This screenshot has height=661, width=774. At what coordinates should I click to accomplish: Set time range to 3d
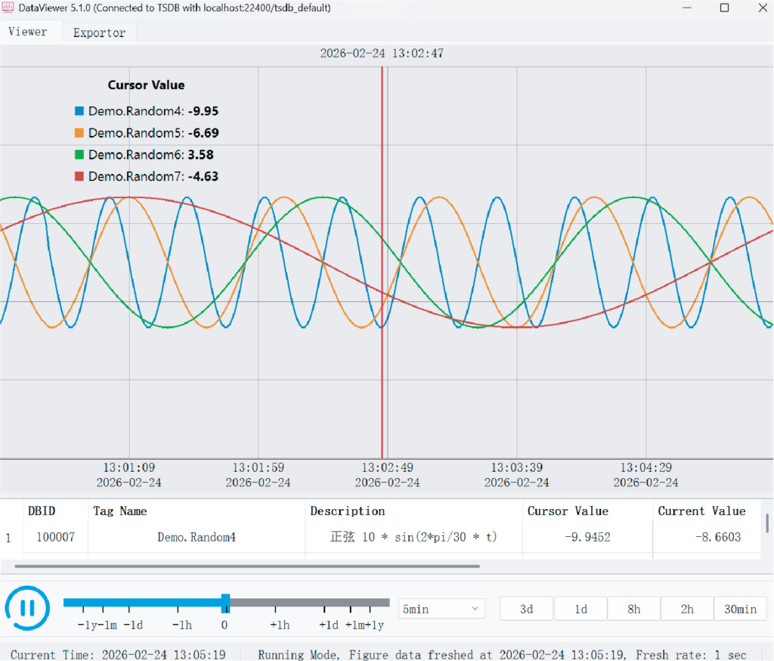(x=526, y=609)
